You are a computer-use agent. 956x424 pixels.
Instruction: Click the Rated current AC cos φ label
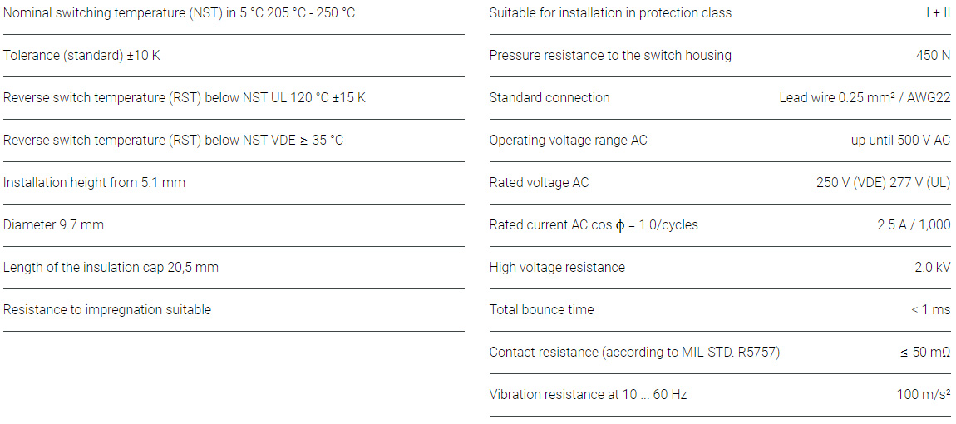pyautogui.click(x=594, y=225)
